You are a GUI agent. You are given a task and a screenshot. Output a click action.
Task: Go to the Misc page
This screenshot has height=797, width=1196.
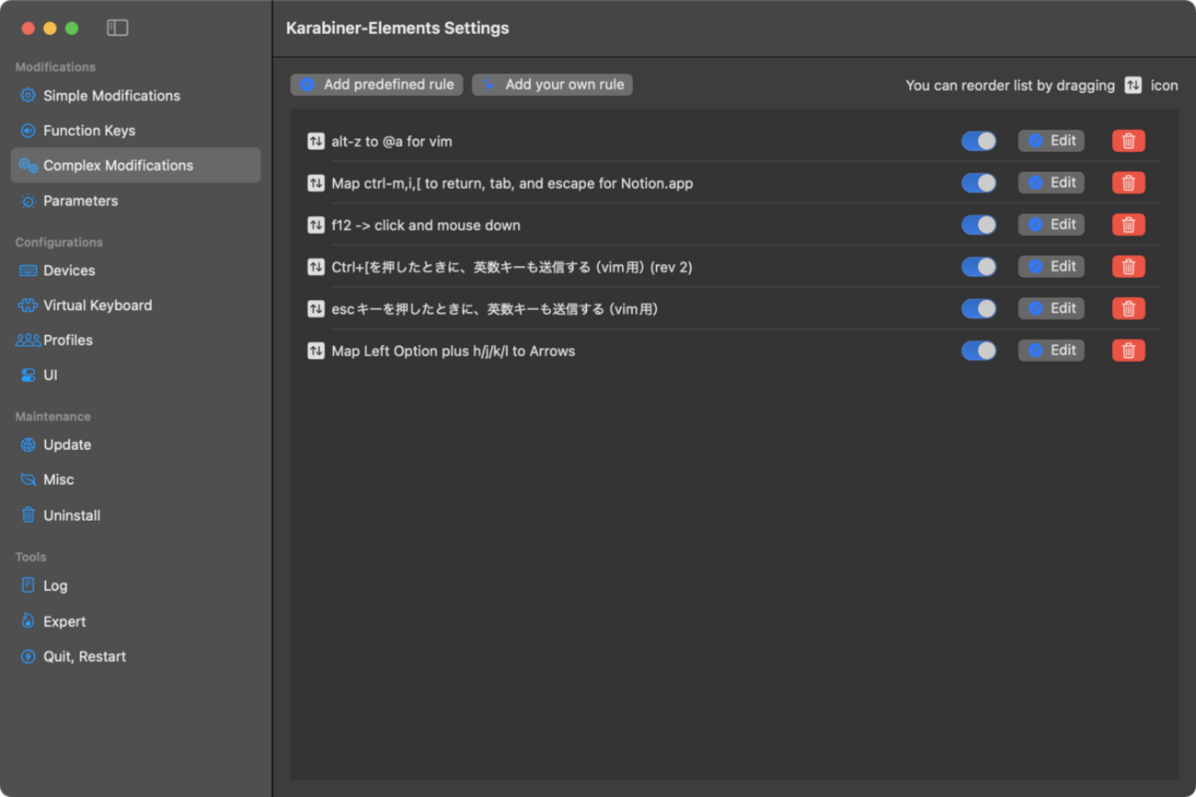(x=136, y=479)
